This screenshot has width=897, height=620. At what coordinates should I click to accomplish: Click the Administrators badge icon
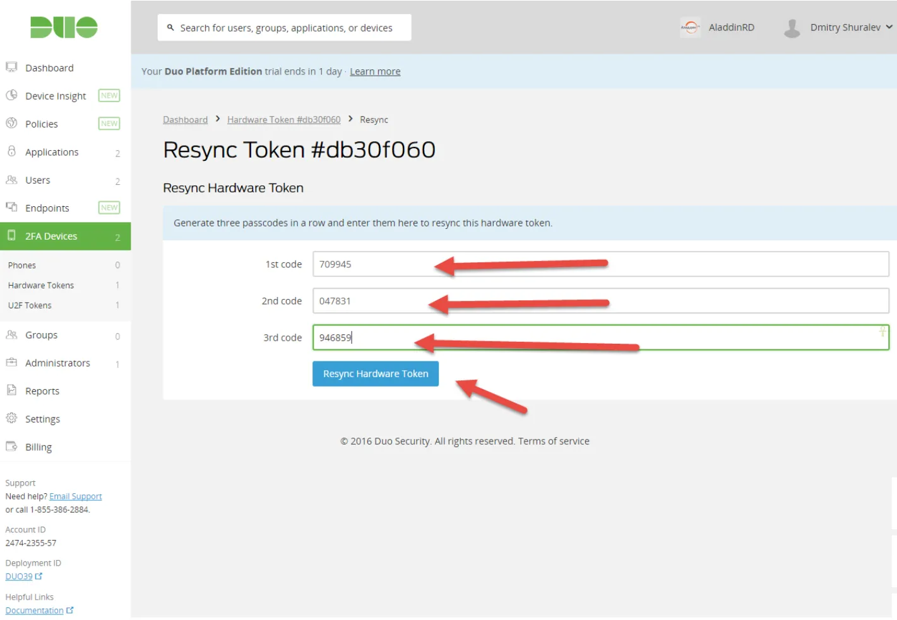pos(11,362)
